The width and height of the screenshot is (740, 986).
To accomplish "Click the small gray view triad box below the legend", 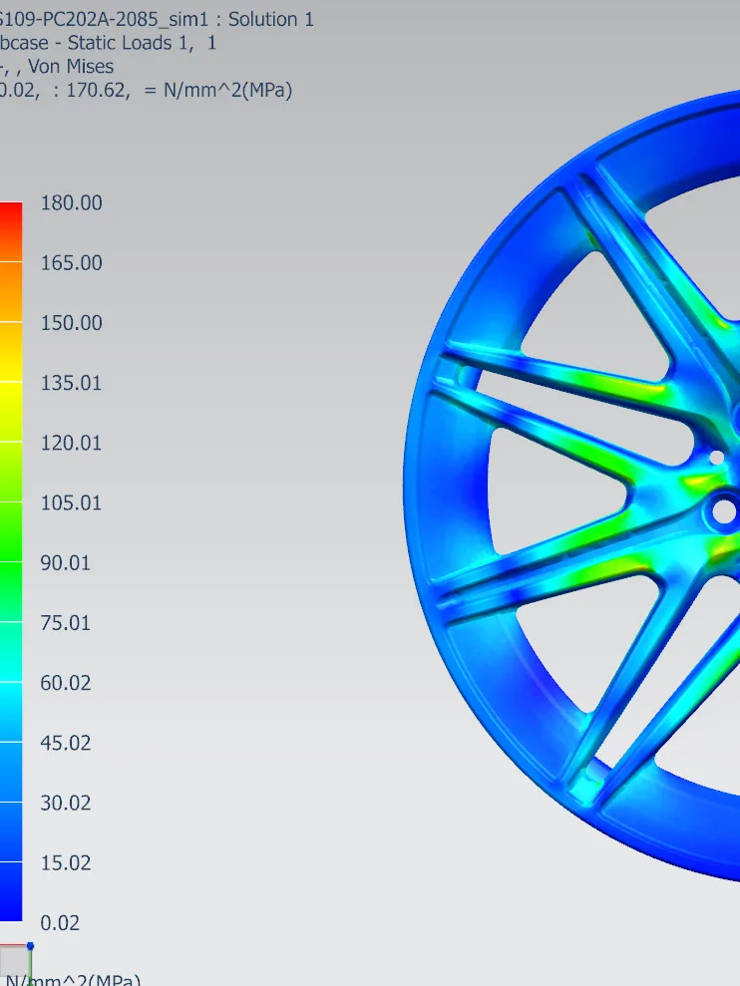I will click(15, 963).
